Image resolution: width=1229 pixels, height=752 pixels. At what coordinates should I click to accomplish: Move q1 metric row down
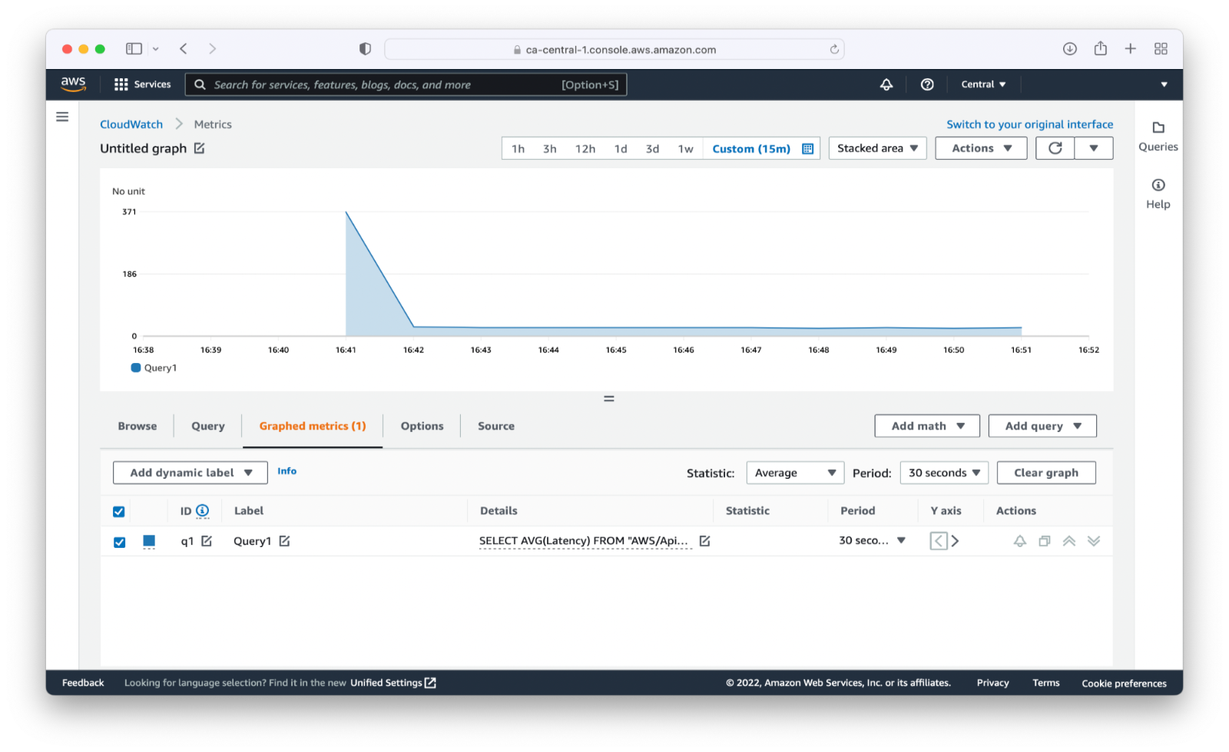[1094, 541]
